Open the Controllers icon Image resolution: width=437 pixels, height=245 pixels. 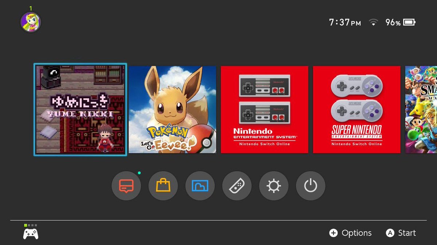click(x=237, y=186)
